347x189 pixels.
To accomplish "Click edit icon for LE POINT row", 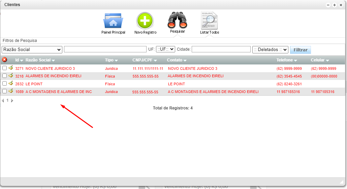I will (11, 83).
